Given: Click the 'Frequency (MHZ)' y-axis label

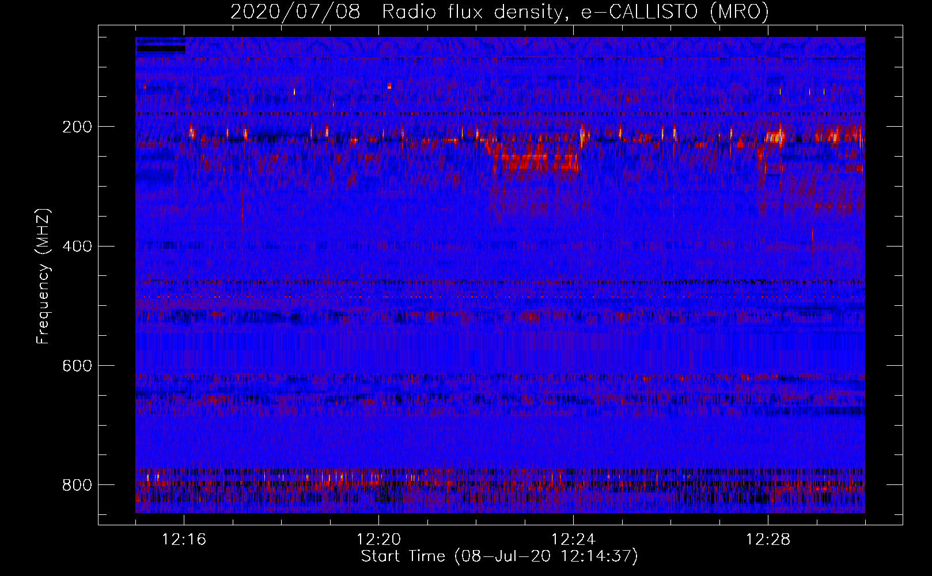Looking at the screenshot, I should 43,276.
